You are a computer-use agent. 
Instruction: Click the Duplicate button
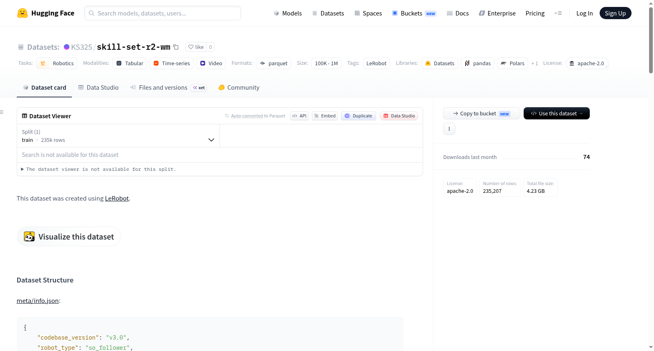(358, 116)
